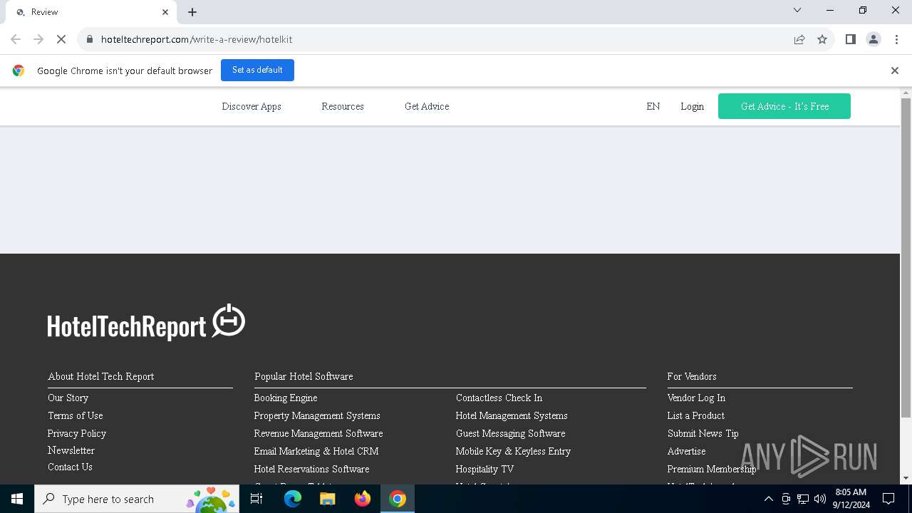Go forward to the next page
The width and height of the screenshot is (912, 513).
click(38, 39)
